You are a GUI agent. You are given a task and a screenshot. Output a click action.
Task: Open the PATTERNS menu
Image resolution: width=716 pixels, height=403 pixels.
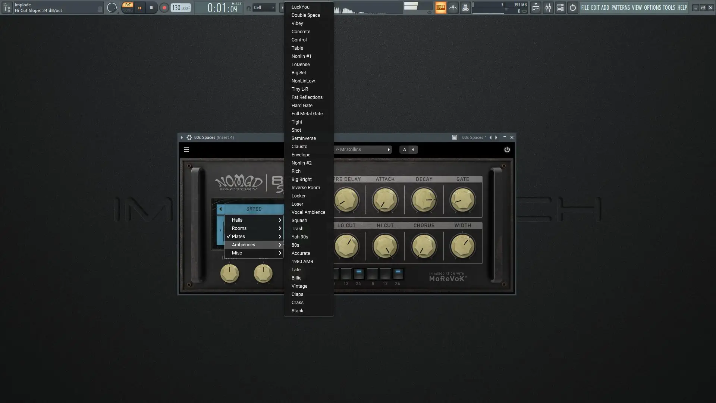[620, 7]
